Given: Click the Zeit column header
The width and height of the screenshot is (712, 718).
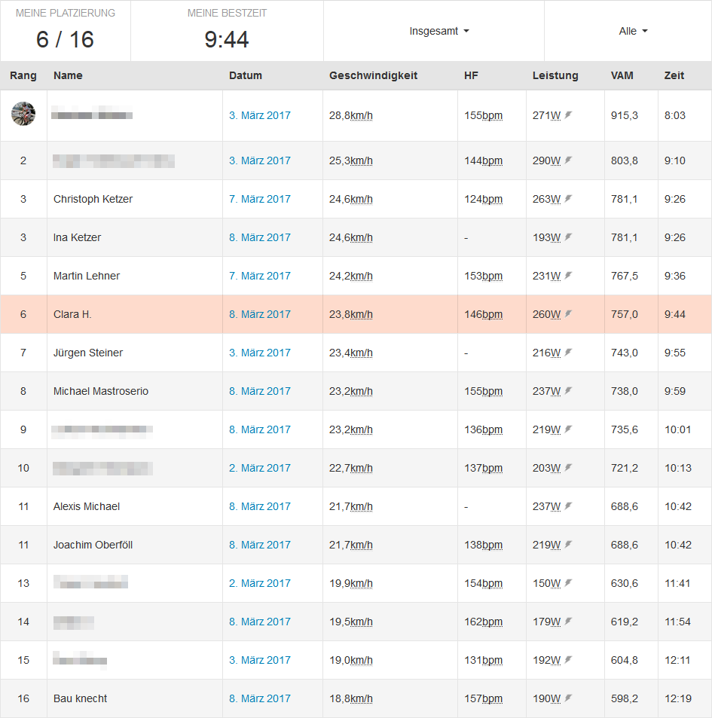Looking at the screenshot, I should 674,75.
